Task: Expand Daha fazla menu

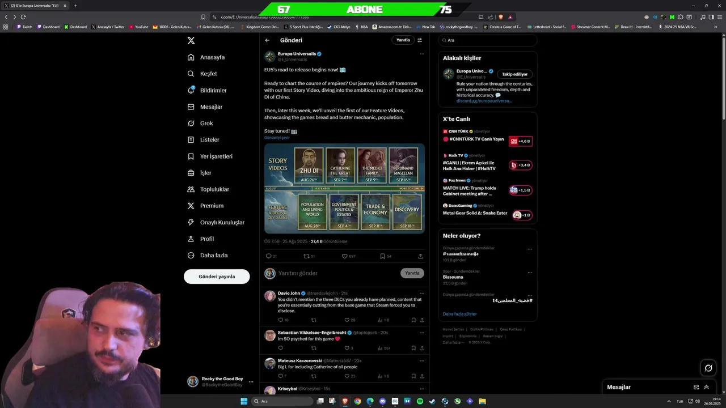Action: tap(208, 255)
